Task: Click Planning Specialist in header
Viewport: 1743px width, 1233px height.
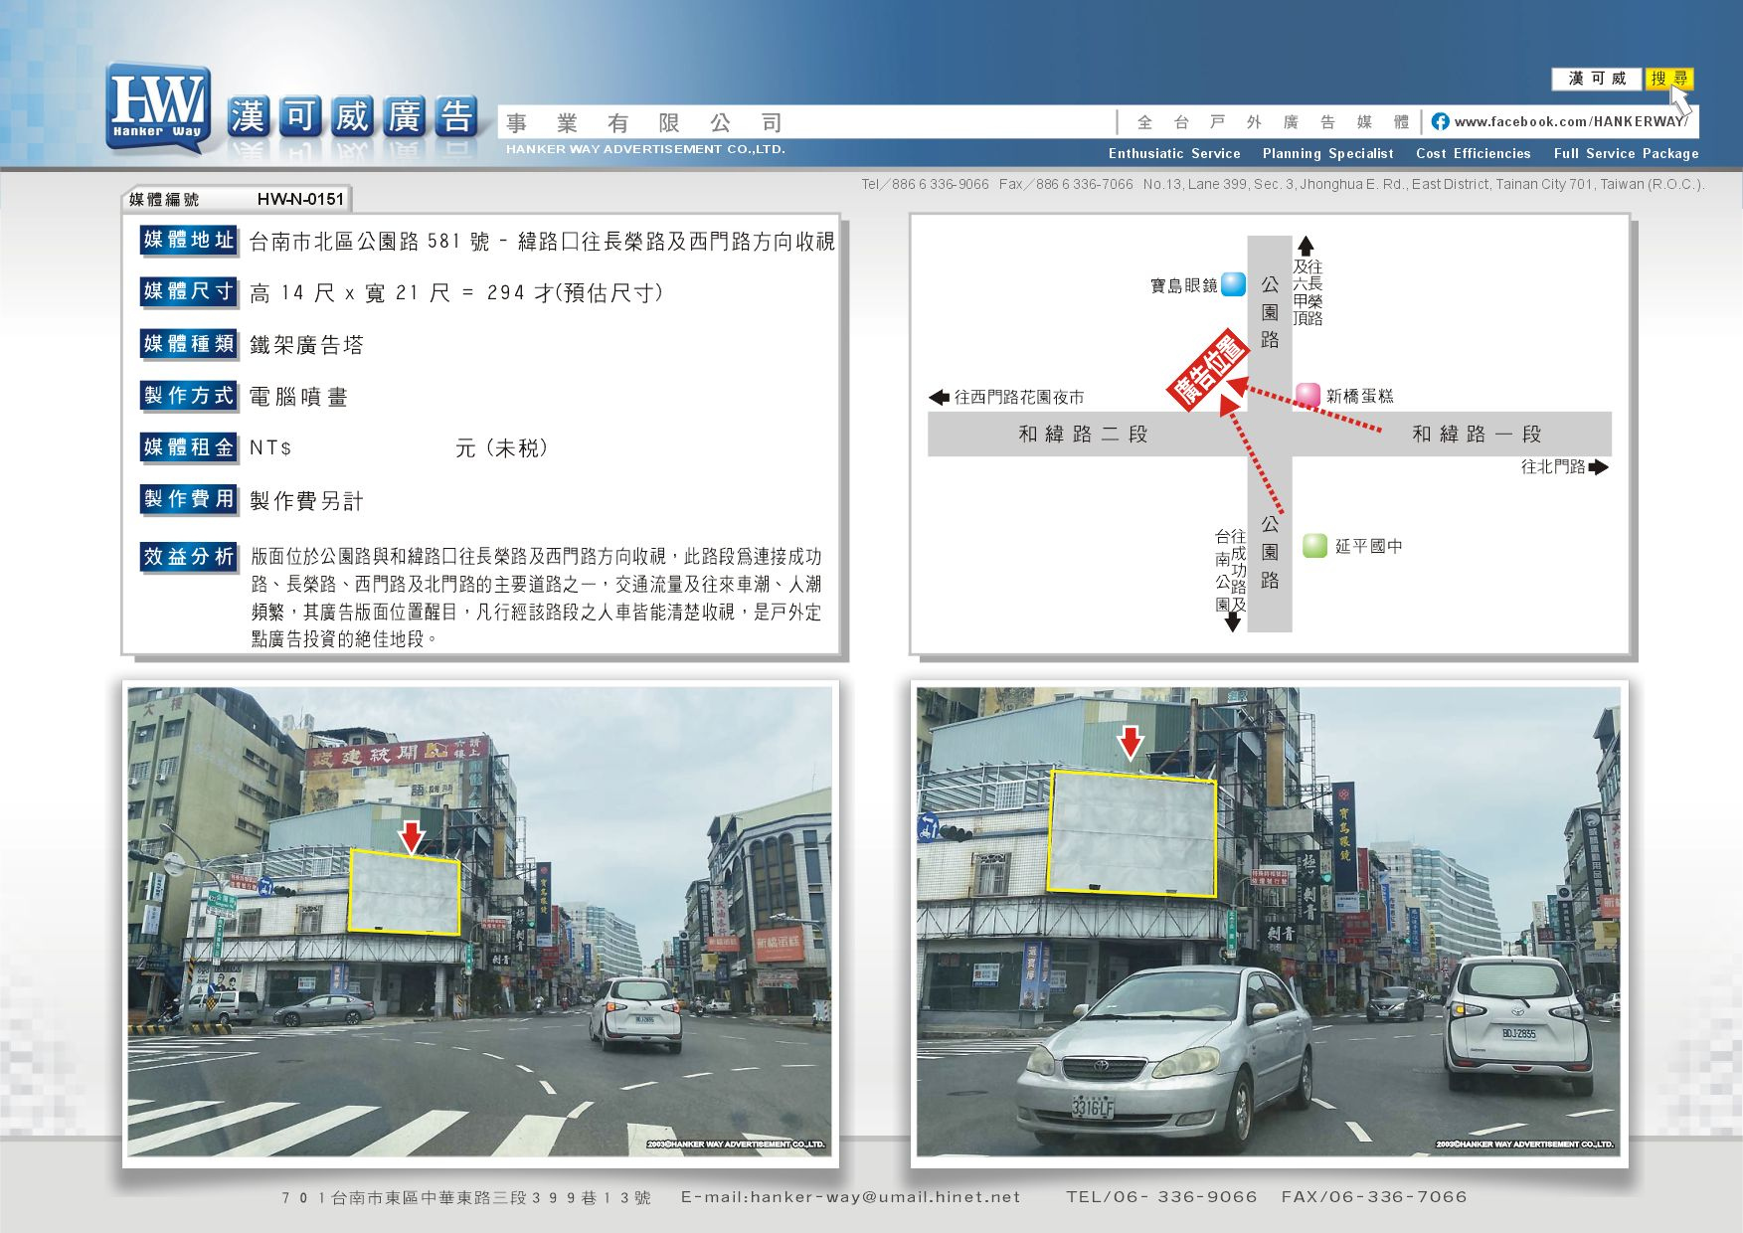Action: pos(1328,153)
